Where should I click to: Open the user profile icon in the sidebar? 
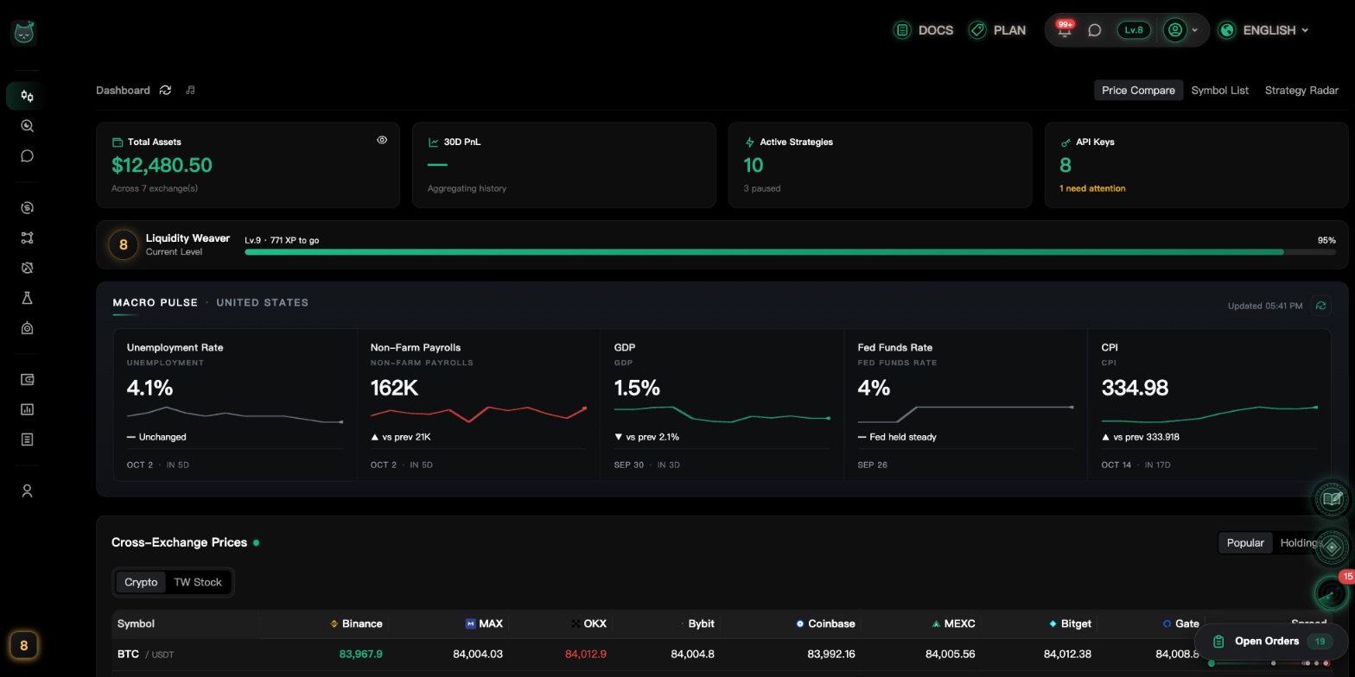tap(27, 490)
